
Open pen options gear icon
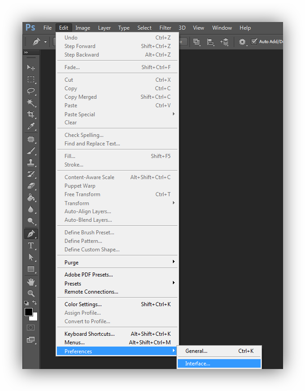pyautogui.click(x=242, y=42)
